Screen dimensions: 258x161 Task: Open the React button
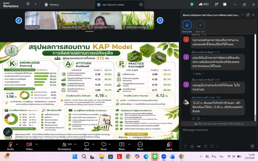104,146
